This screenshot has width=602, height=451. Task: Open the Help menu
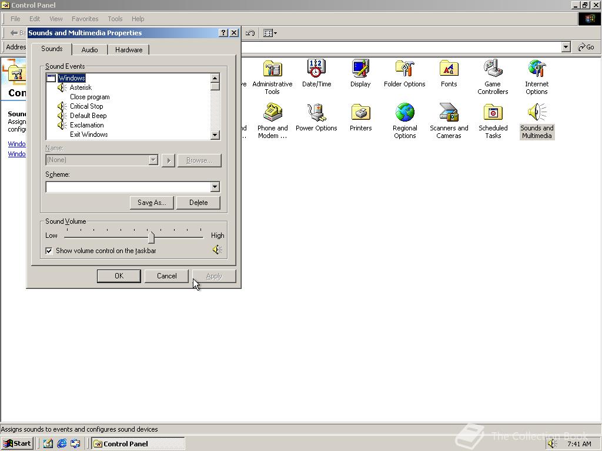138,19
